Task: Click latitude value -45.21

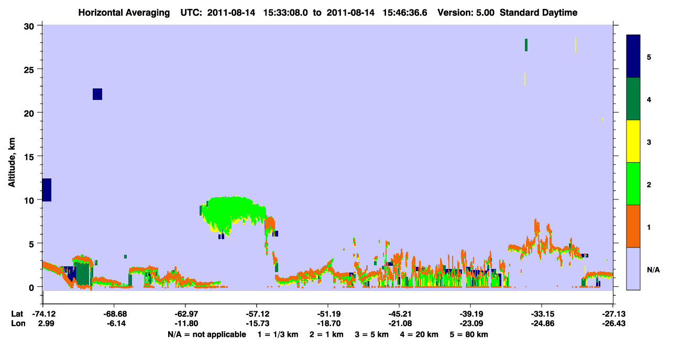Action: pos(399,314)
